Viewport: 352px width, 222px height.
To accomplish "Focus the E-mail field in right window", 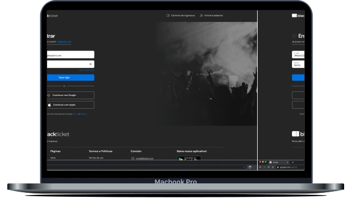I will 298,54.
